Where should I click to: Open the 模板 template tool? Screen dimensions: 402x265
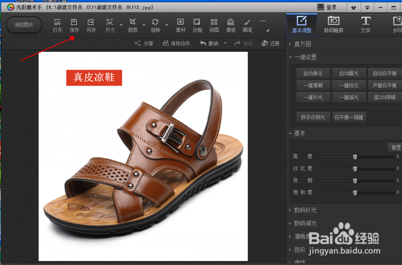(x=231, y=25)
